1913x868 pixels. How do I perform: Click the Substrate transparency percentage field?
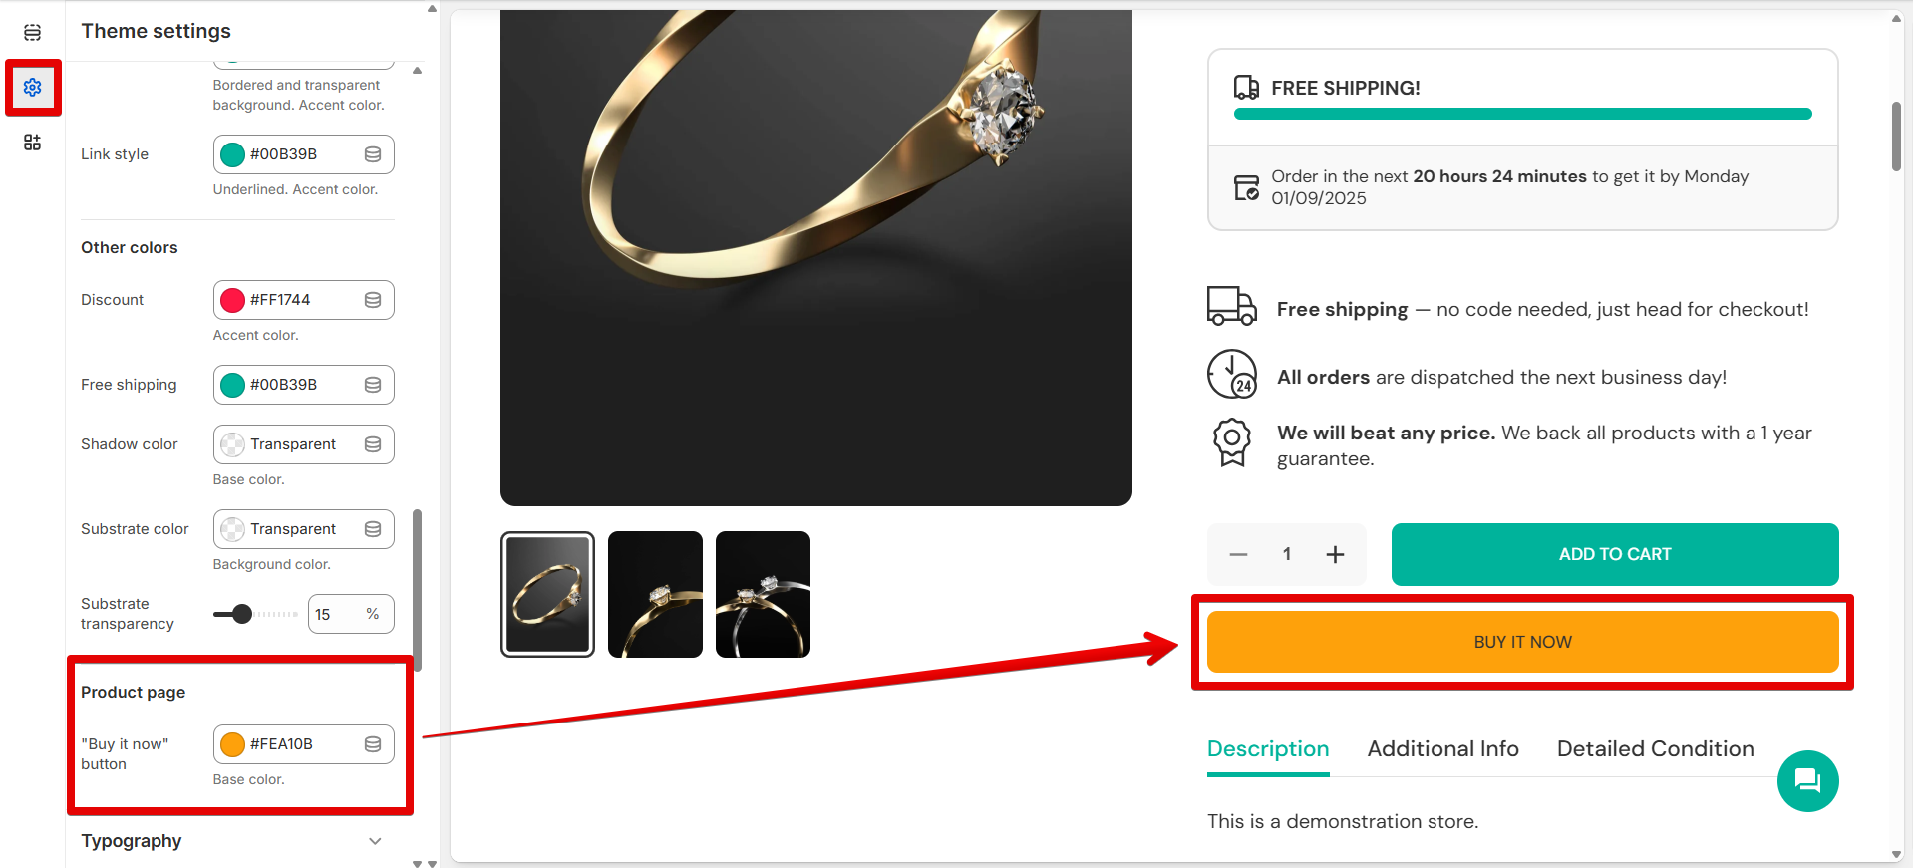coord(334,614)
